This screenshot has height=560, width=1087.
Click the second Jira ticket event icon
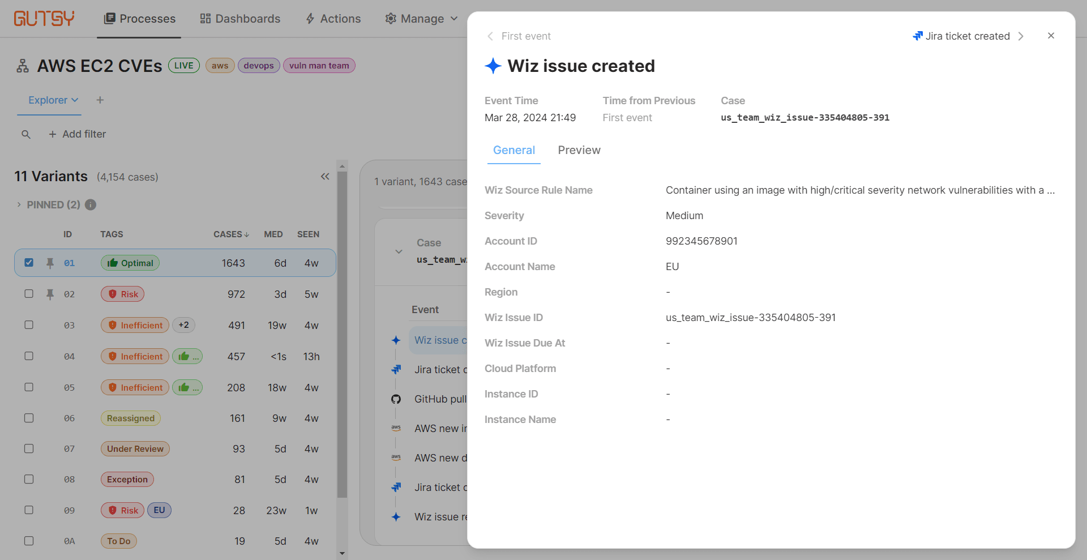click(396, 488)
